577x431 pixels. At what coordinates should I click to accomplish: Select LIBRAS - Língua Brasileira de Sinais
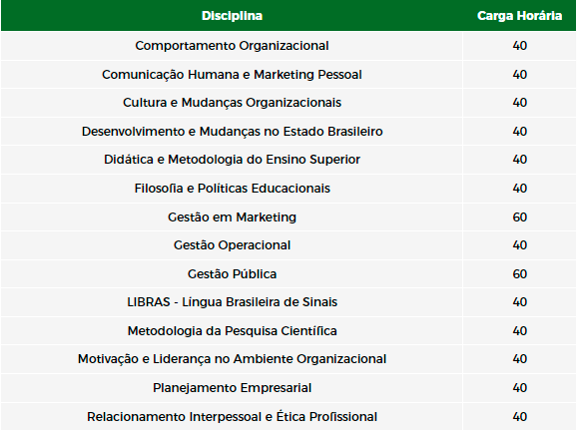pos(232,302)
